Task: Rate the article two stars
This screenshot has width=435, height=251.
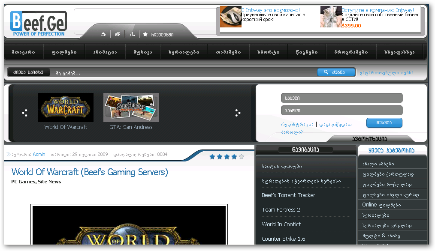Action: (x=220, y=157)
